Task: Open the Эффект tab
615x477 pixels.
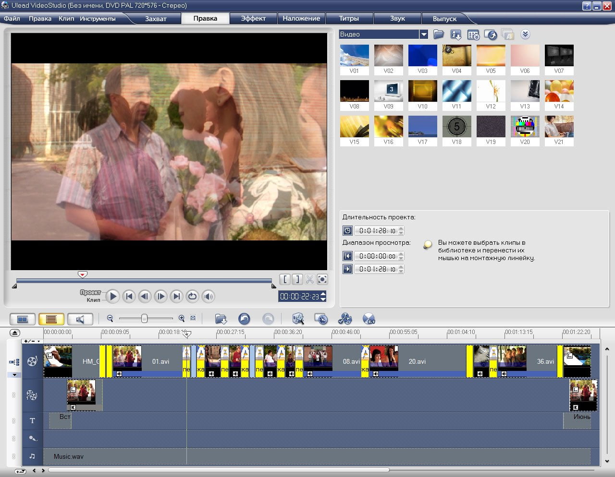Action: (253, 18)
